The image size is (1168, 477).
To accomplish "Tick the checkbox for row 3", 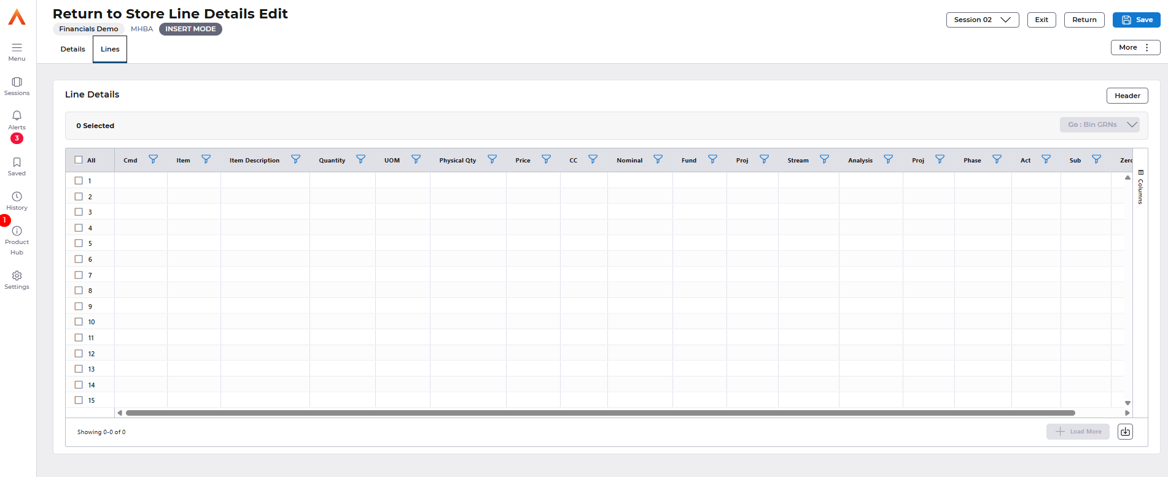I will click(79, 212).
